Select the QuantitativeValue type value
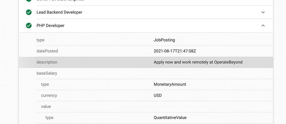The width and height of the screenshot is (286, 124). [170, 117]
